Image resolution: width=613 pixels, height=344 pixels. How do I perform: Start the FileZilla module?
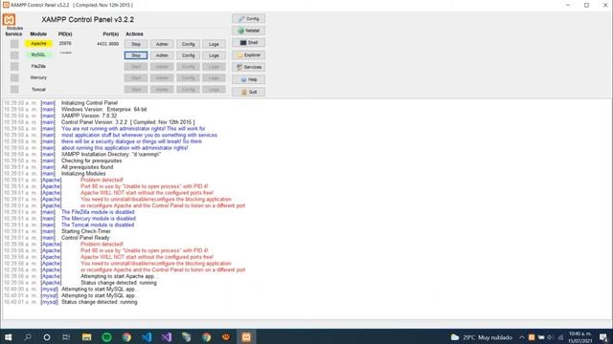[136, 67]
